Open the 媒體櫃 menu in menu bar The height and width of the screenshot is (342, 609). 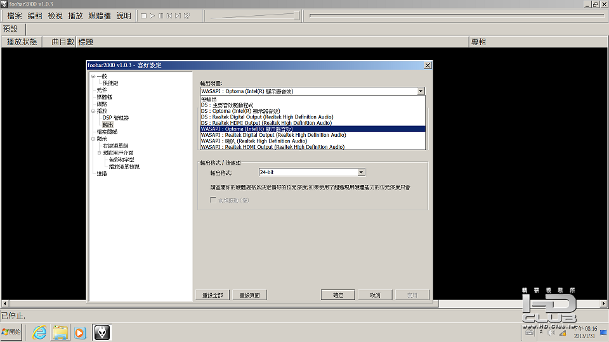point(100,16)
